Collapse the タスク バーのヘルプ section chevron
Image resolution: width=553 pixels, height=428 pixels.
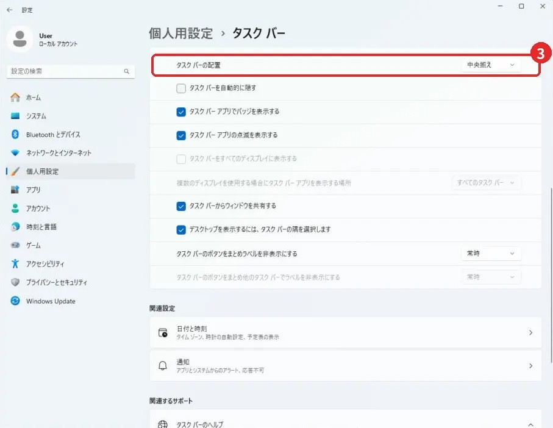pos(531,424)
